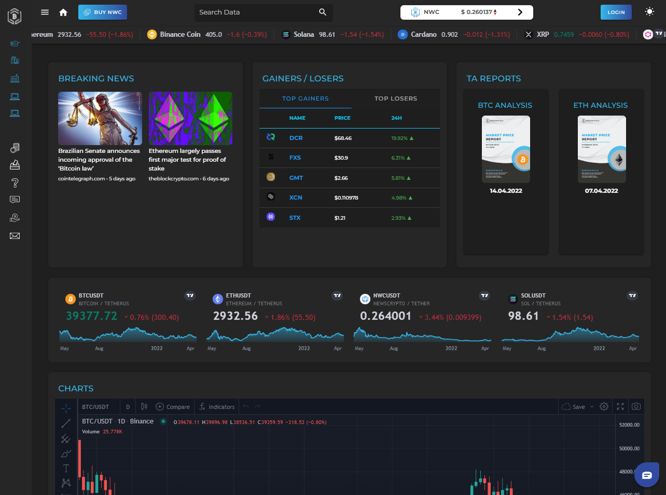Open the Save layout dropdown arrow
The image size is (666, 495).
pos(592,407)
